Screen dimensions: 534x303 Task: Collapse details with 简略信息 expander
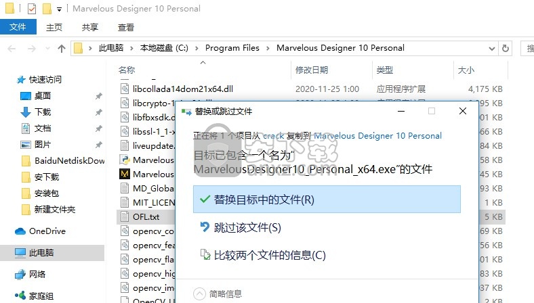click(x=218, y=294)
